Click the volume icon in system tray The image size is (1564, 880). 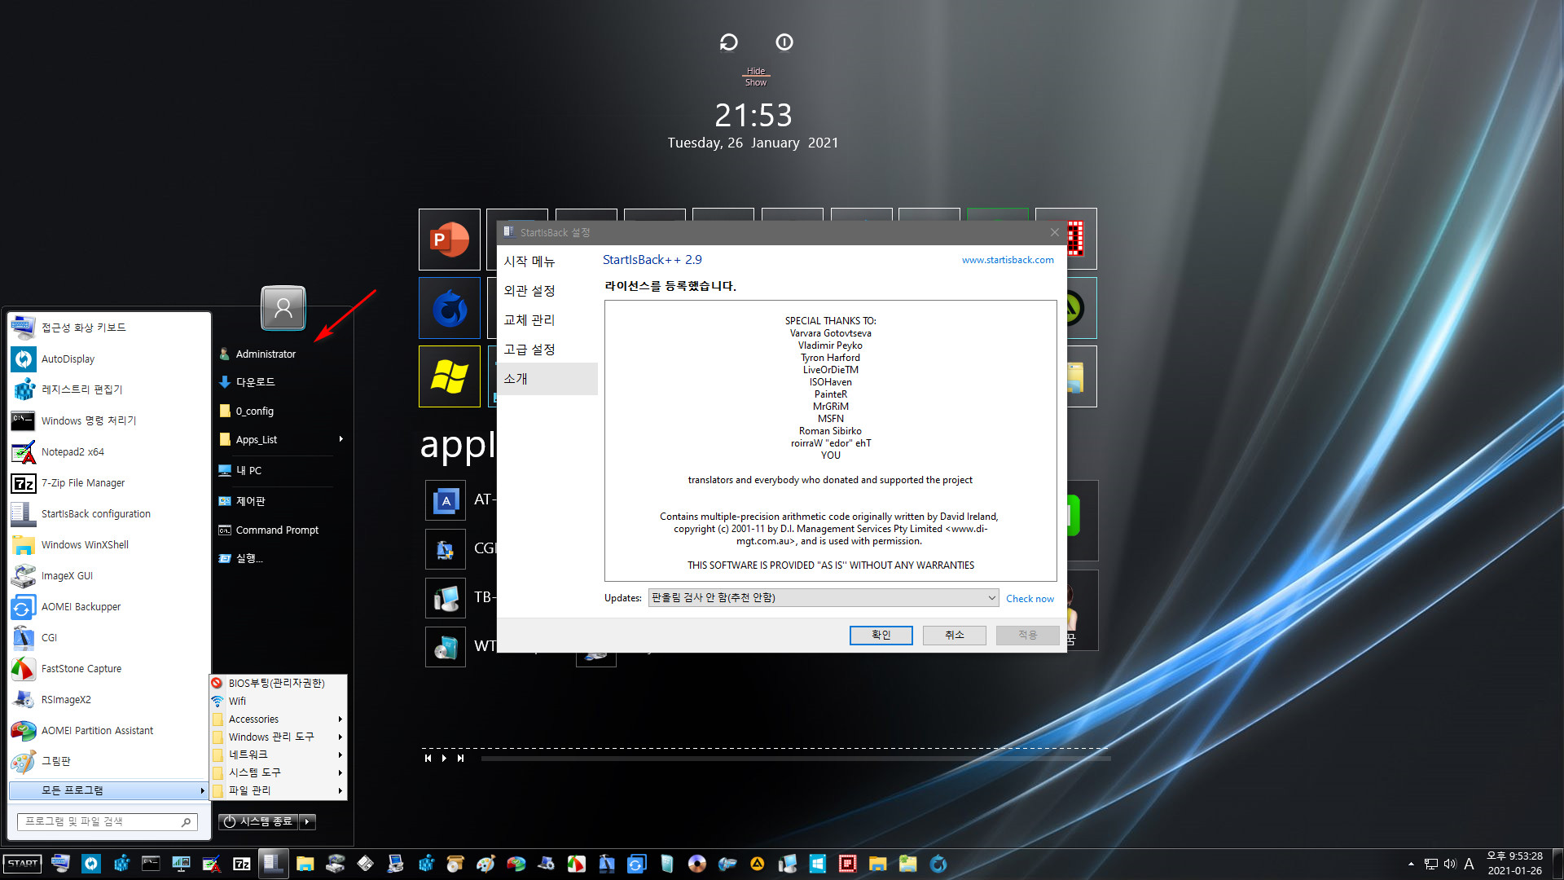pos(1450,864)
